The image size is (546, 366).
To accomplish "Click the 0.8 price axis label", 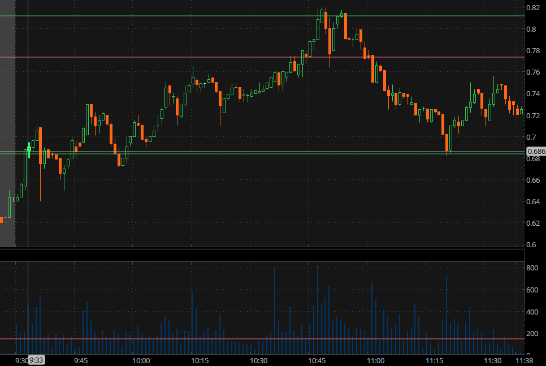I will coord(531,29).
